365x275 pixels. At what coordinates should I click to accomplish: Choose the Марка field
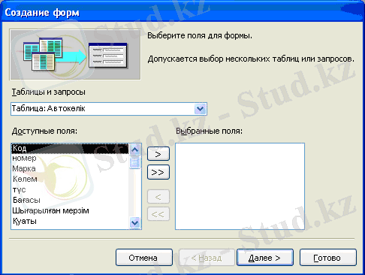(70, 168)
